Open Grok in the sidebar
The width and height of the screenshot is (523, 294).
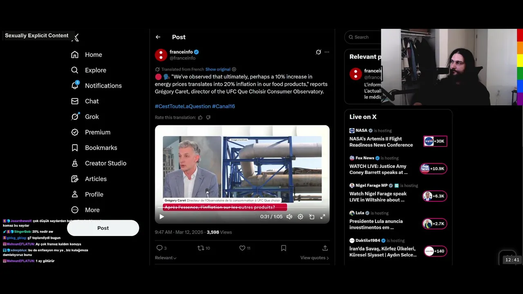(85, 117)
